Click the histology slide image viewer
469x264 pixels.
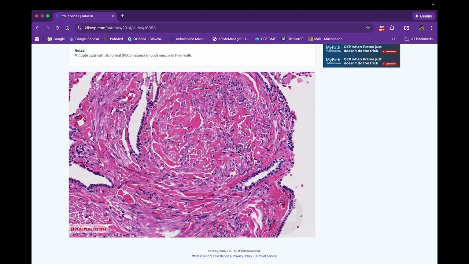192,154
